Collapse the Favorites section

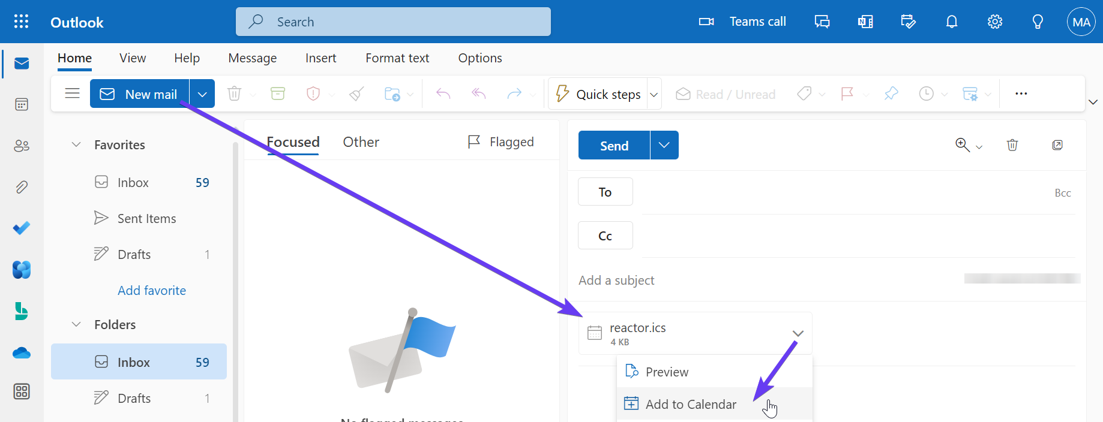tap(76, 144)
